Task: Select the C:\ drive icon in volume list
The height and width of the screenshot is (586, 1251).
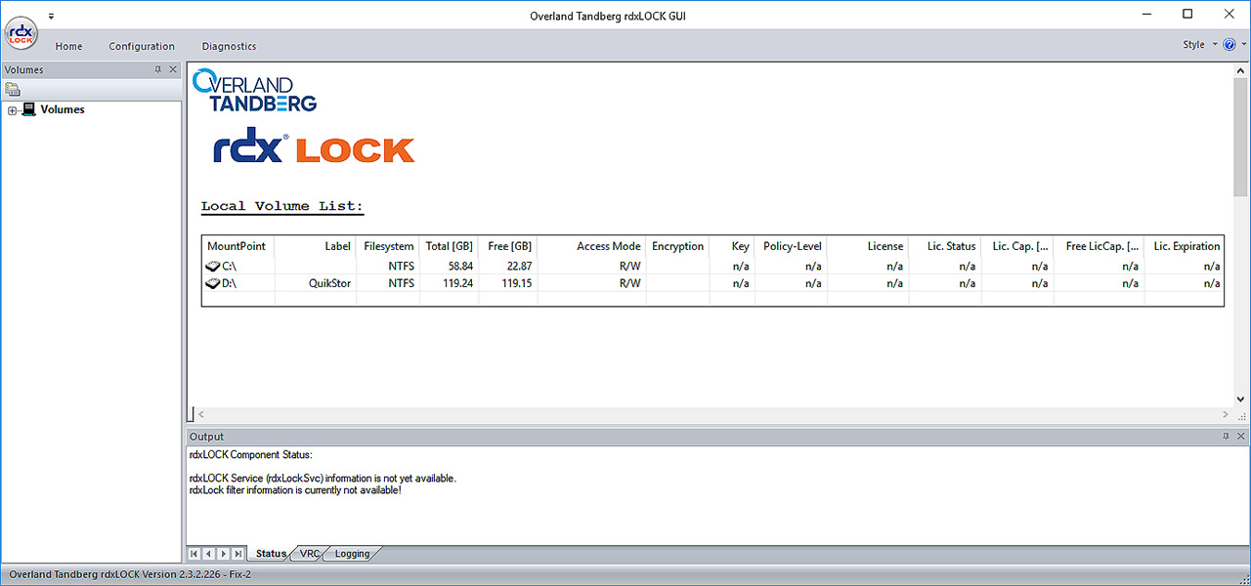Action: [213, 266]
